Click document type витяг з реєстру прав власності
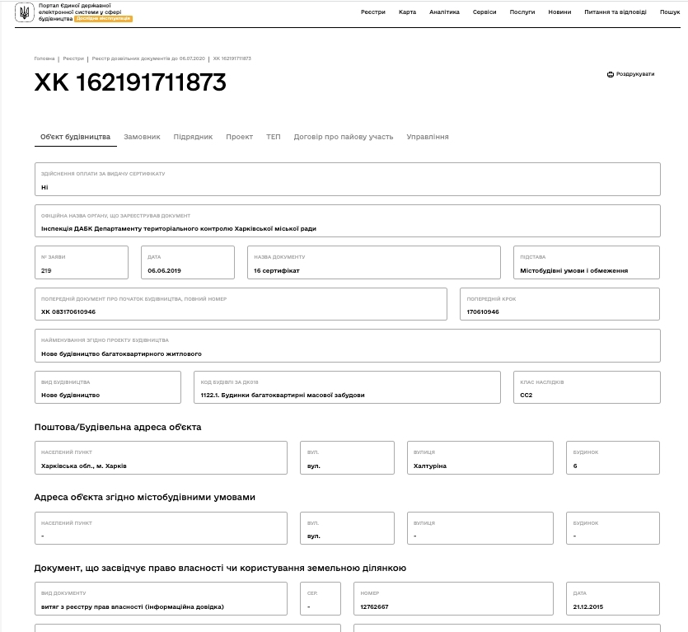Image resolution: width=688 pixels, height=632 pixels. (133, 607)
